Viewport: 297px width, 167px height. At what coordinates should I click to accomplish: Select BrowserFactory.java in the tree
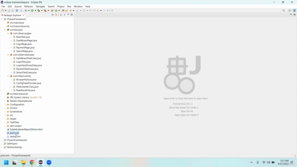pos(26,80)
